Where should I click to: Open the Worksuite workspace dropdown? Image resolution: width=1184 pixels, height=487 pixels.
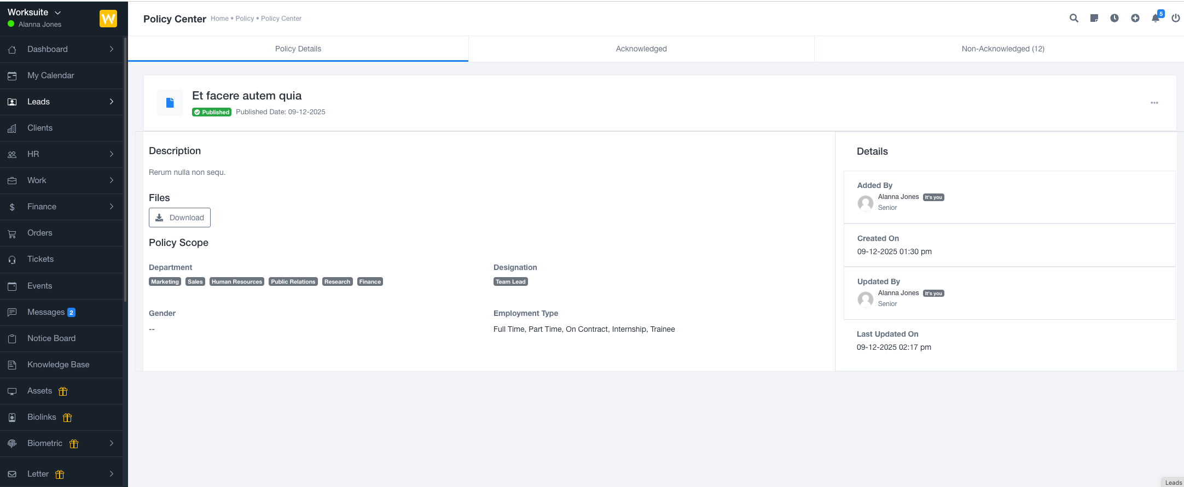click(x=34, y=12)
